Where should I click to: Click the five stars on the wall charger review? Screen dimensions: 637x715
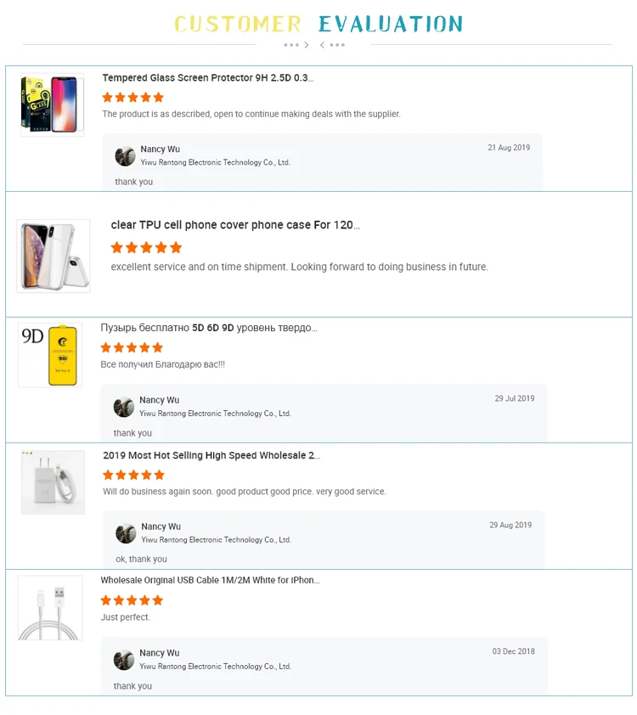(x=133, y=476)
